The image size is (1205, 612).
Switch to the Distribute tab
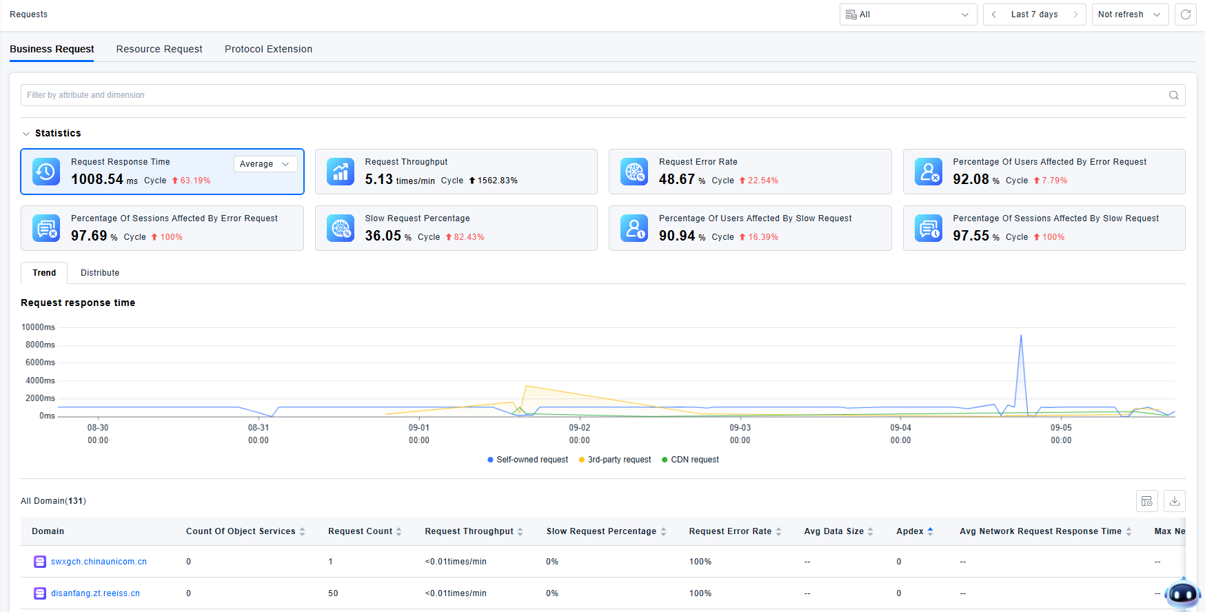point(100,273)
